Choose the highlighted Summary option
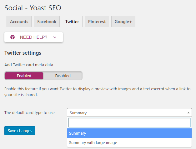196x149 pixels. pyautogui.click(x=129, y=133)
